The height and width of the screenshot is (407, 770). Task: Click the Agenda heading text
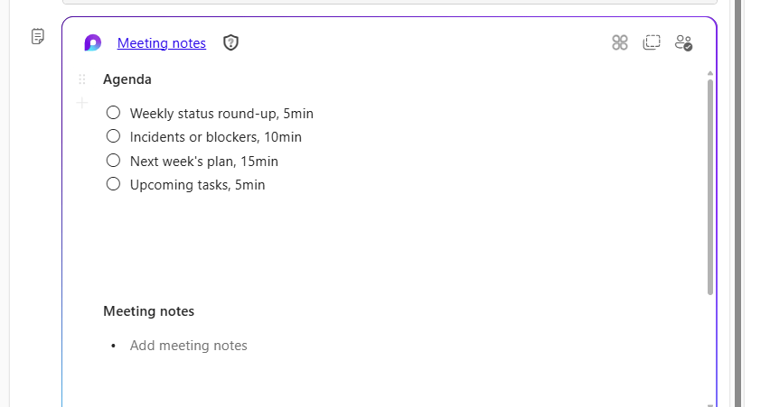pyautogui.click(x=127, y=79)
